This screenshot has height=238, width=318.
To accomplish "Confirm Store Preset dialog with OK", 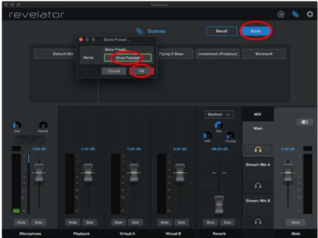I will (141, 71).
